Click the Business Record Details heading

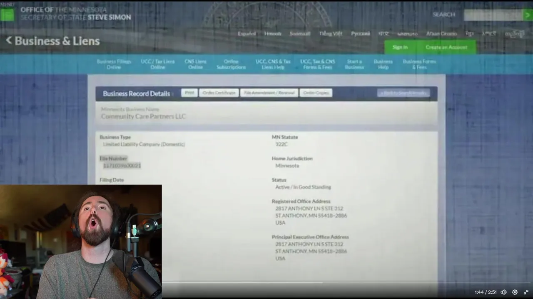click(136, 93)
